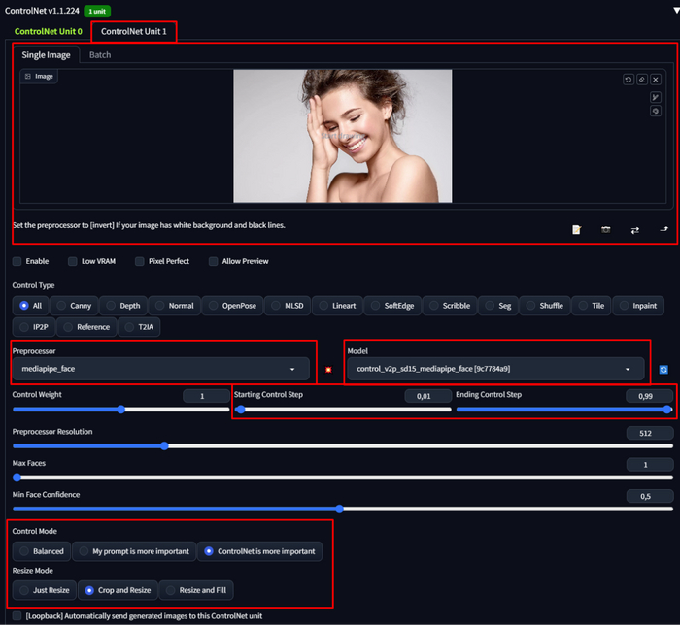Remove the uploaded image with X icon
The image size is (680, 625).
656,80
